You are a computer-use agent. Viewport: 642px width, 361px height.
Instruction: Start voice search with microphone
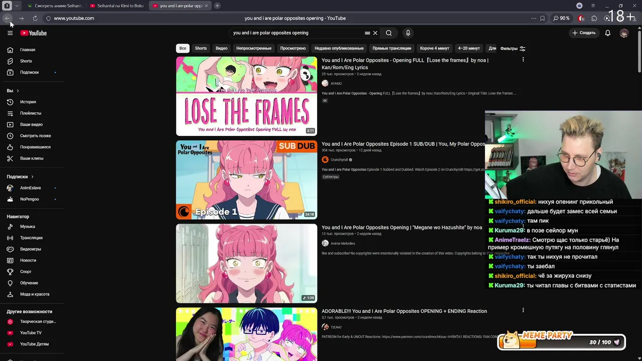pos(408,33)
